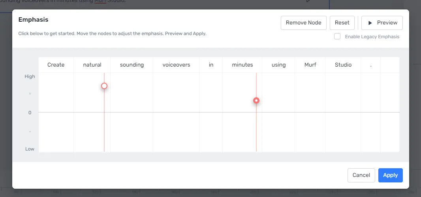Click the word 'Studio' column header

click(x=343, y=65)
